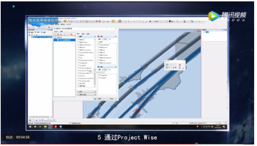Click the red Set A color swatch

point(98,36)
